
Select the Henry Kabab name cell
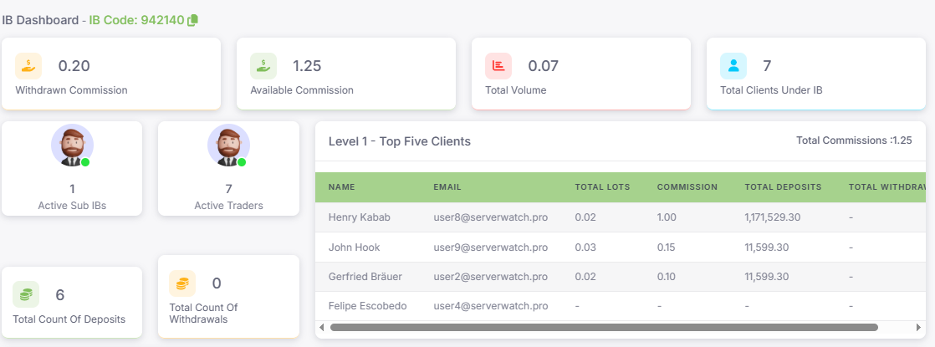pos(360,217)
